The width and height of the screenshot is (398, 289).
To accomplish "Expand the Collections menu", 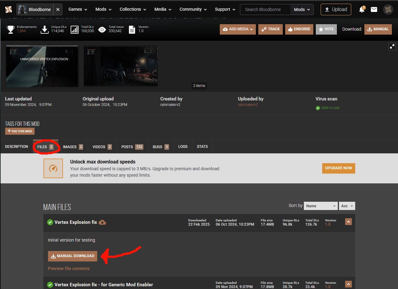I will tap(133, 9).
